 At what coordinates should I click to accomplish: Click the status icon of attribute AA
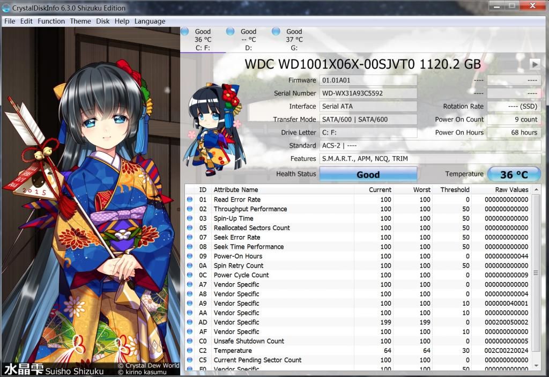(x=190, y=313)
